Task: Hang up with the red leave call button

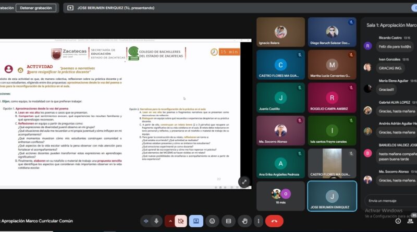Action: 274,221
